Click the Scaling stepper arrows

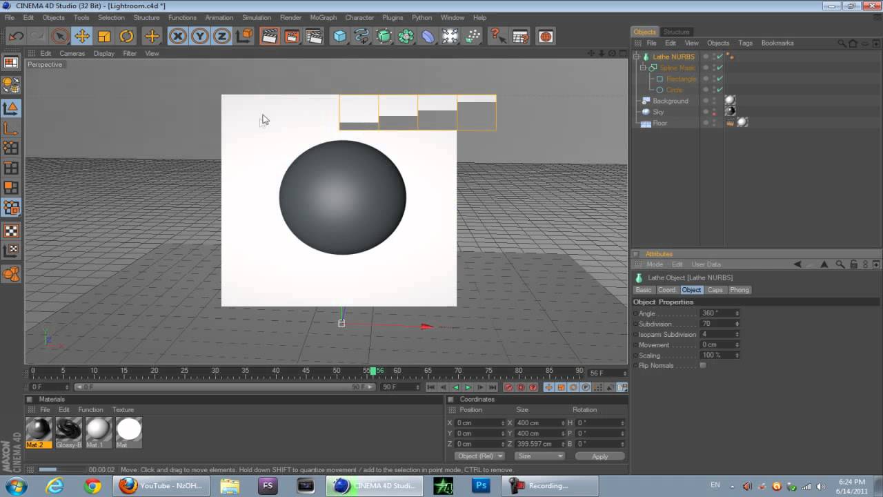[737, 355]
